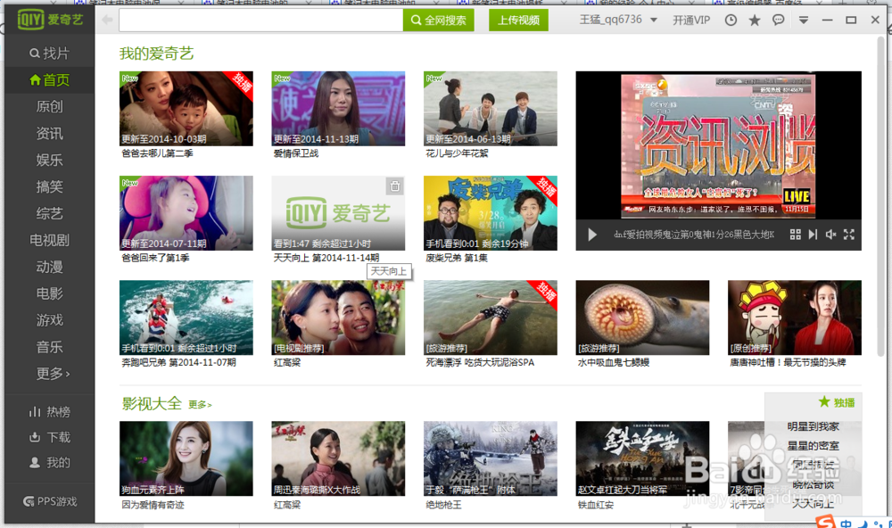Viewport: 892px width, 528px height.
Task: Open 奔跑吧兄弟 第2014-11-07期 thumbnail
Action: pyautogui.click(x=186, y=318)
